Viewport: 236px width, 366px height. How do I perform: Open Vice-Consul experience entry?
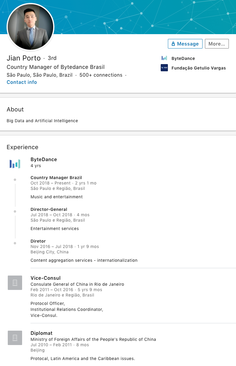[45, 278]
